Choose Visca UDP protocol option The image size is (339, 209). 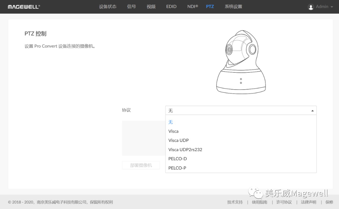(178, 140)
